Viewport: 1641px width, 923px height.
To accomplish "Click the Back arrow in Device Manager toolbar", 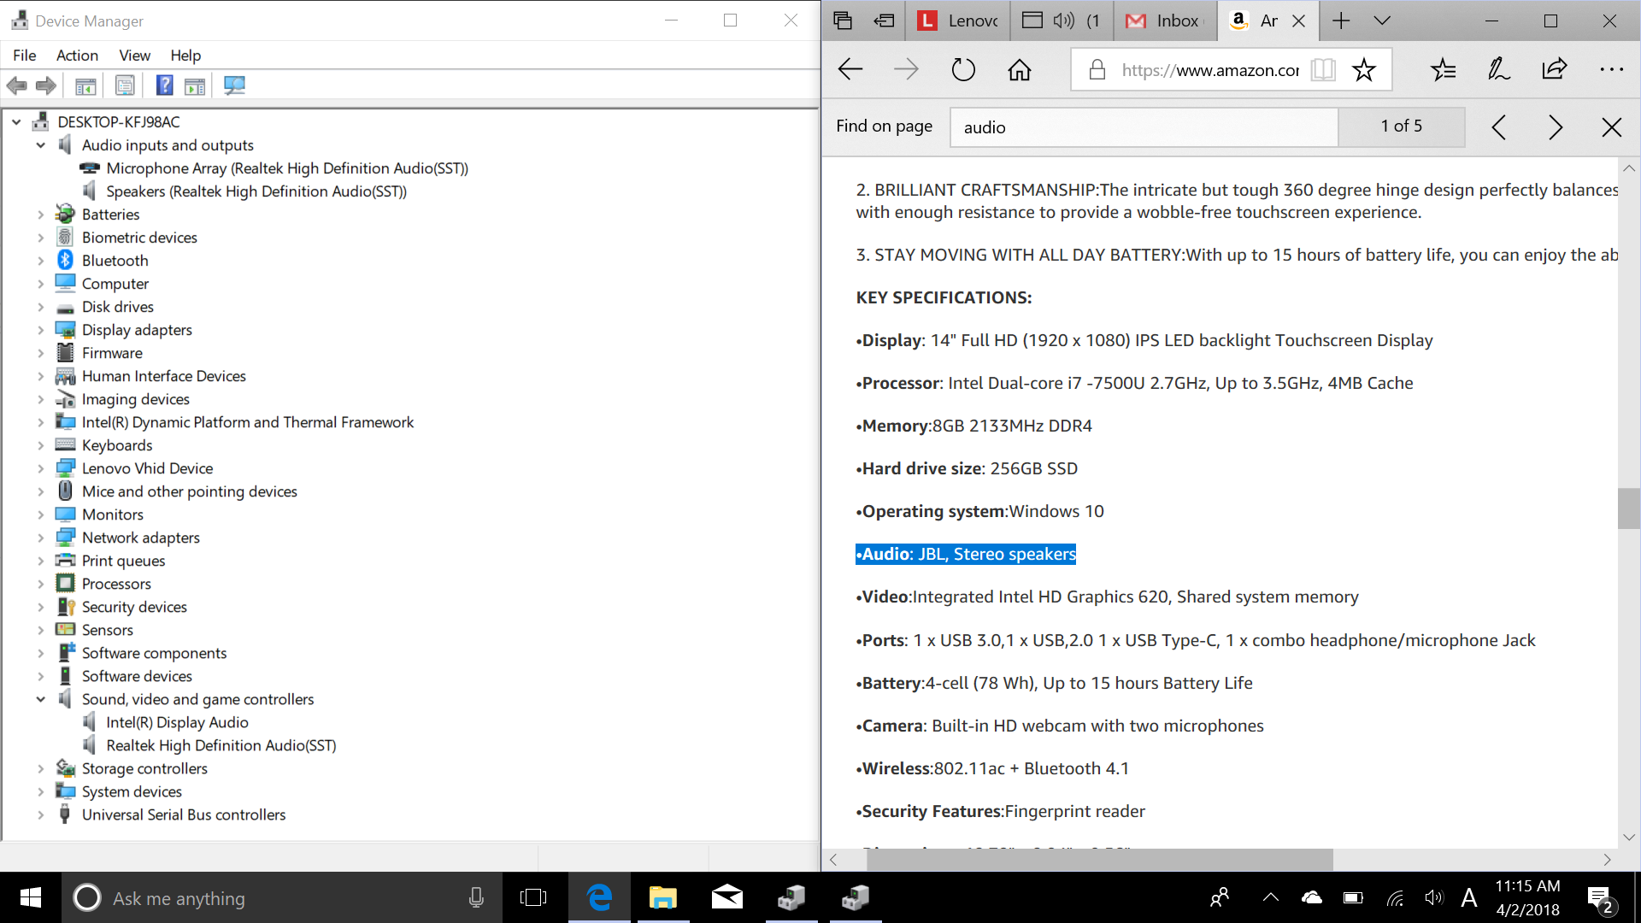I will point(17,85).
